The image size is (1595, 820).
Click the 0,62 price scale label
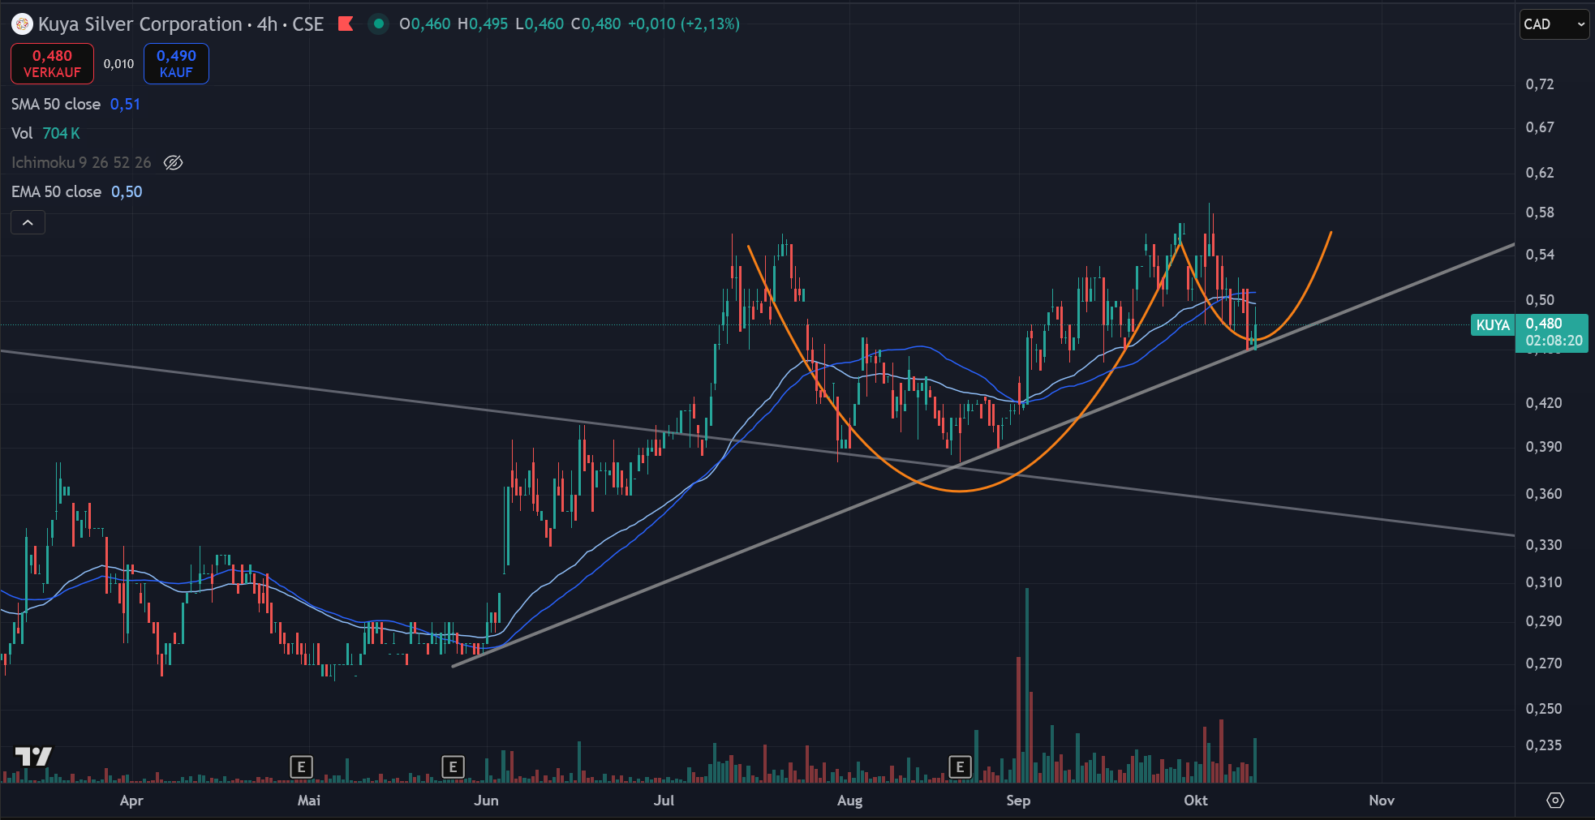pyautogui.click(x=1540, y=173)
